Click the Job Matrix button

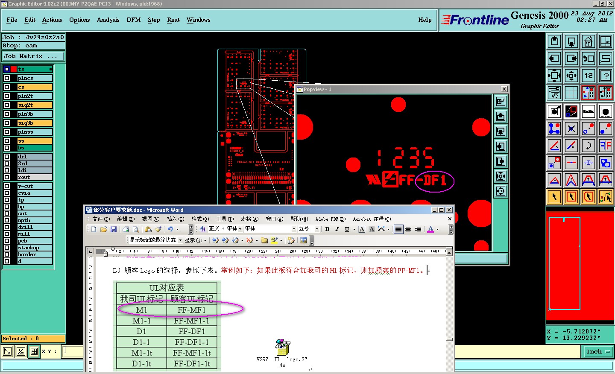pyautogui.click(x=33, y=56)
